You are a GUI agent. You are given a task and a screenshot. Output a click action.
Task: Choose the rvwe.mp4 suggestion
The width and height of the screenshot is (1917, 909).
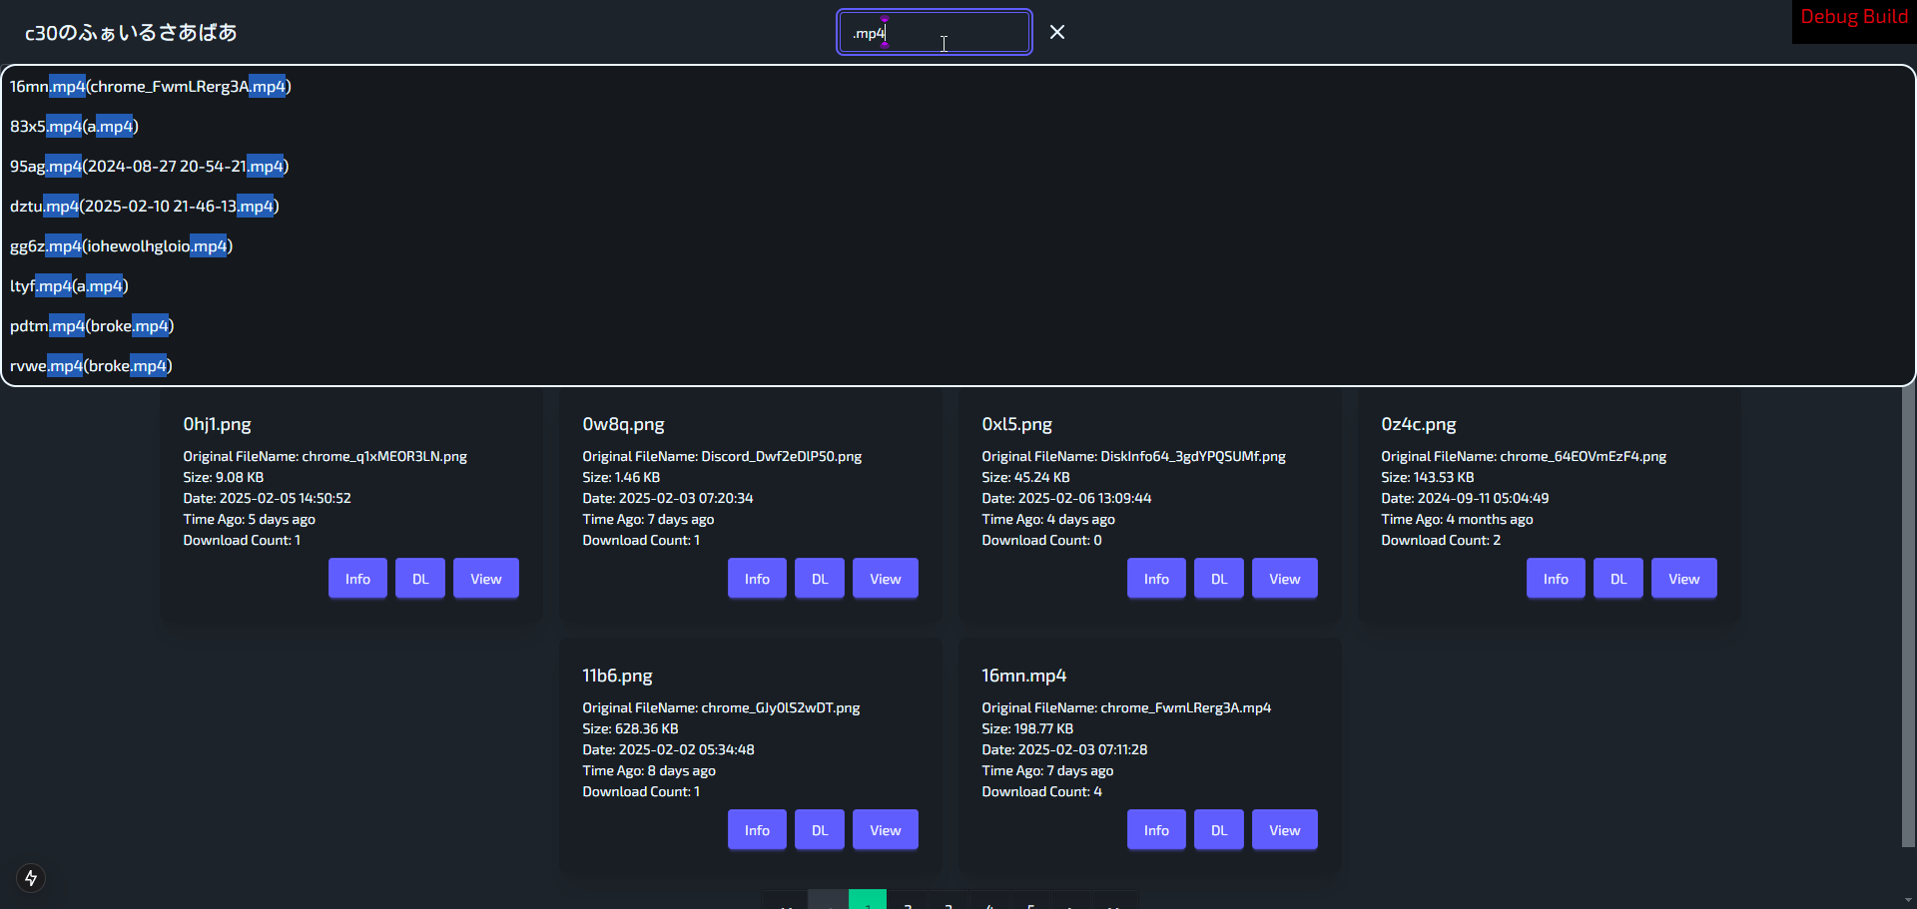(x=92, y=366)
